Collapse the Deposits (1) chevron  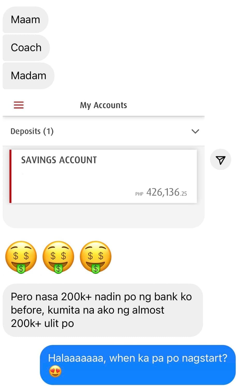pos(195,131)
